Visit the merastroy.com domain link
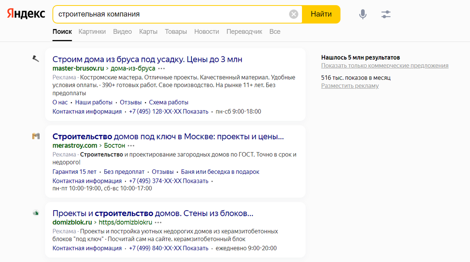 coord(75,146)
